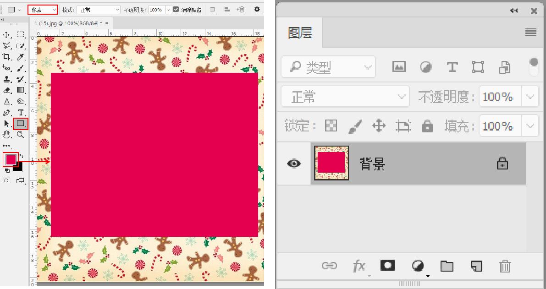Open the 模式 blend mode dropdown
This screenshot has width=546, height=289.
98,9
